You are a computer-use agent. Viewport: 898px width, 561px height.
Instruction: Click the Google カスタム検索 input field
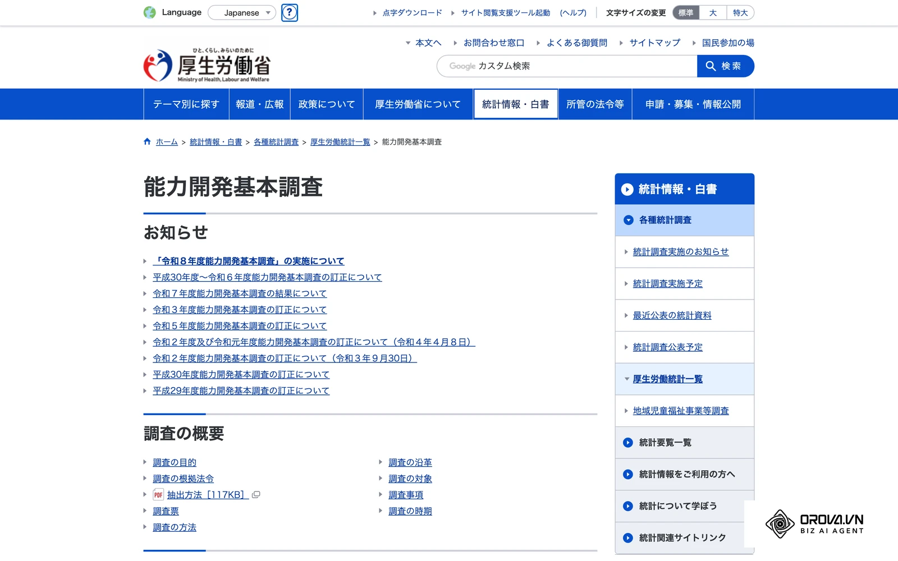click(x=567, y=66)
